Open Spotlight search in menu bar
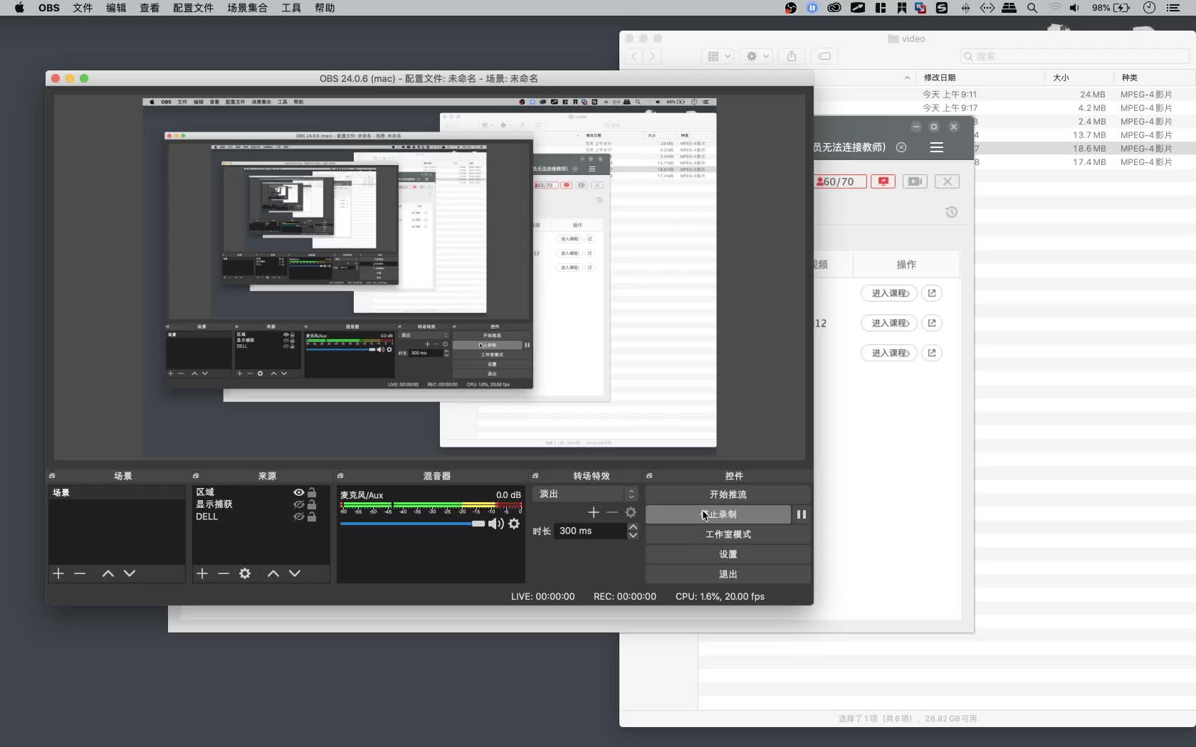 point(1032,8)
